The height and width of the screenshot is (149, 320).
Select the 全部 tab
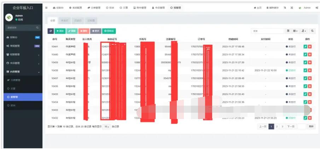click(53, 21)
